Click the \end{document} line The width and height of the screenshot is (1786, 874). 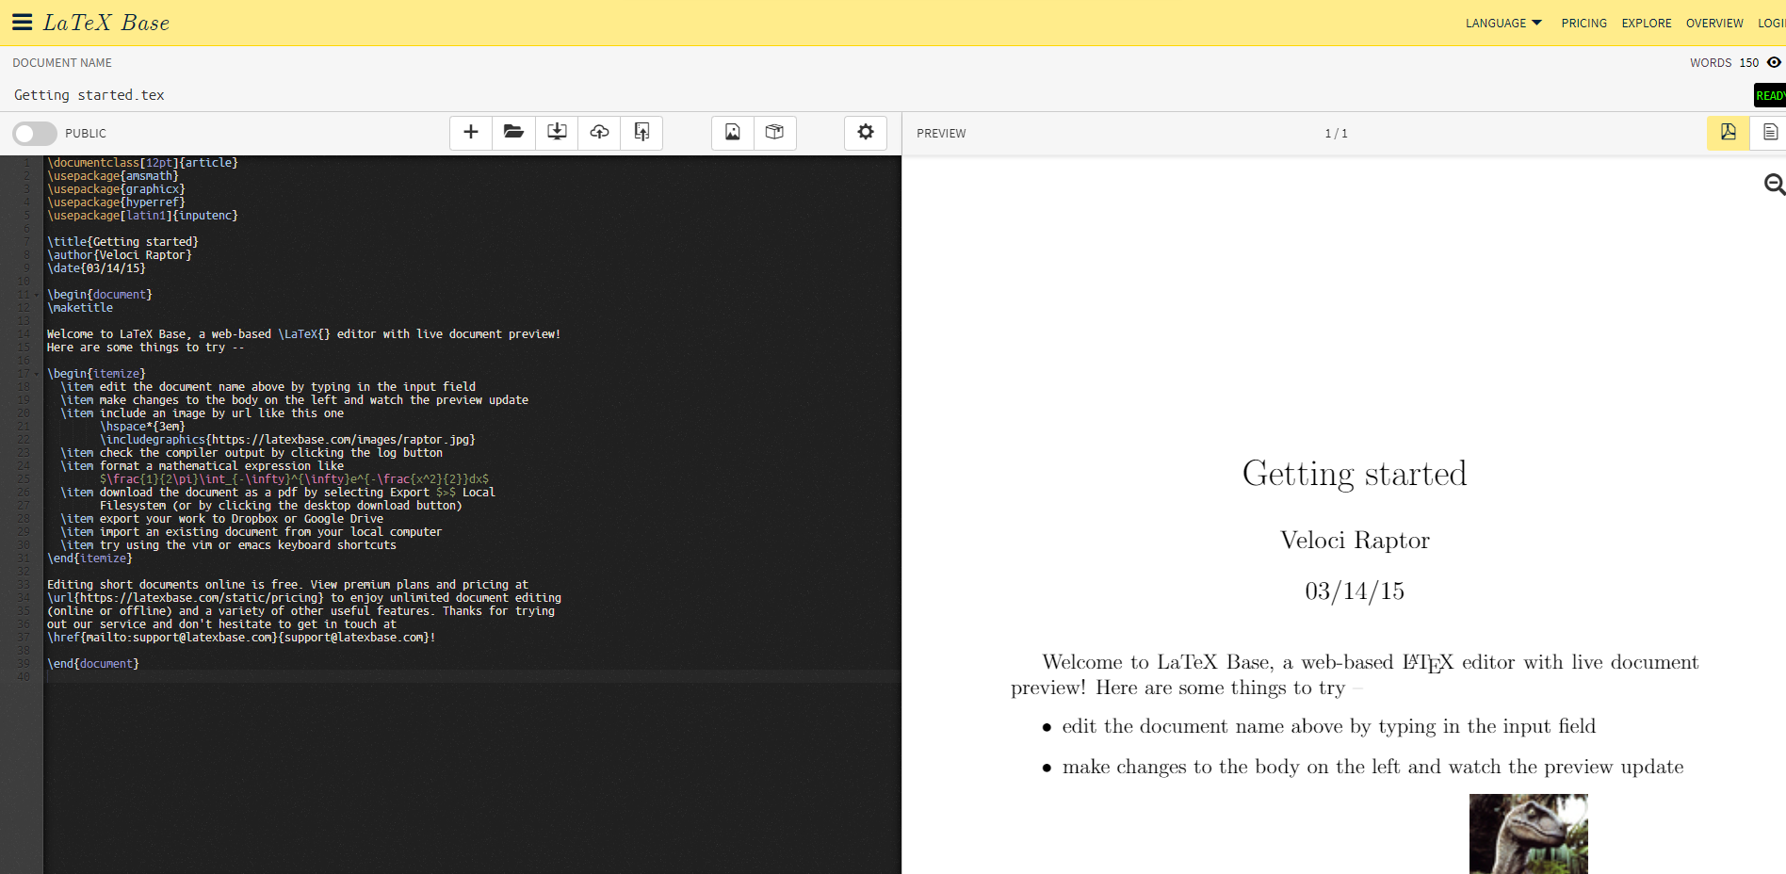tap(93, 664)
